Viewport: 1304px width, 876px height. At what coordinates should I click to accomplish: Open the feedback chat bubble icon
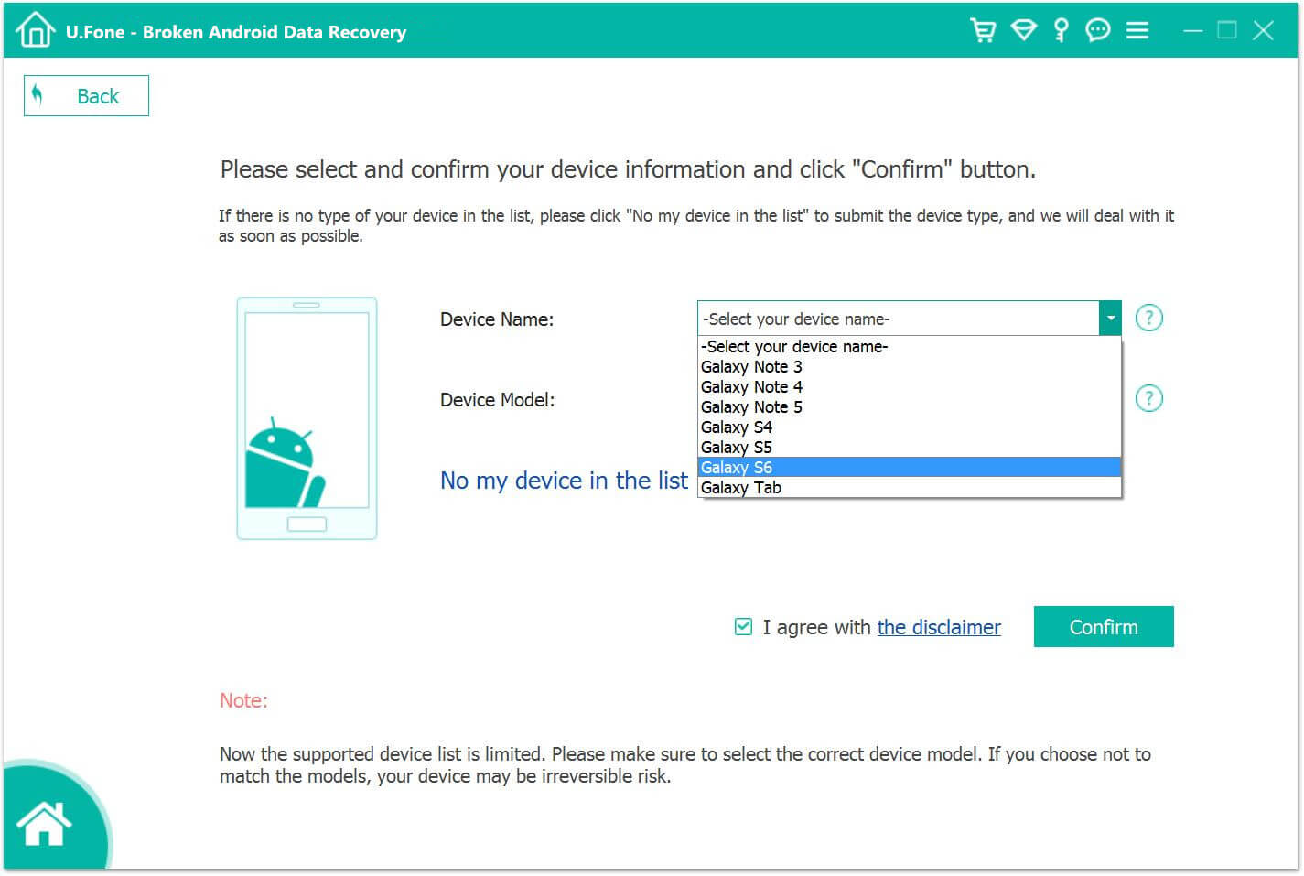[1097, 30]
